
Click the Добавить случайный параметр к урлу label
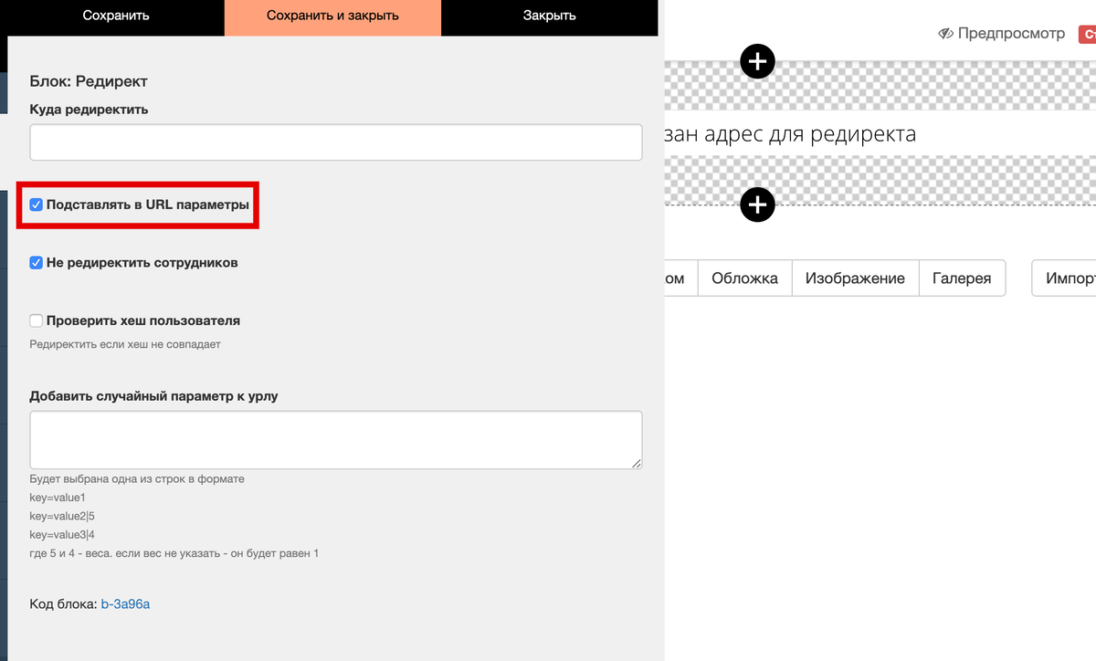click(x=153, y=396)
